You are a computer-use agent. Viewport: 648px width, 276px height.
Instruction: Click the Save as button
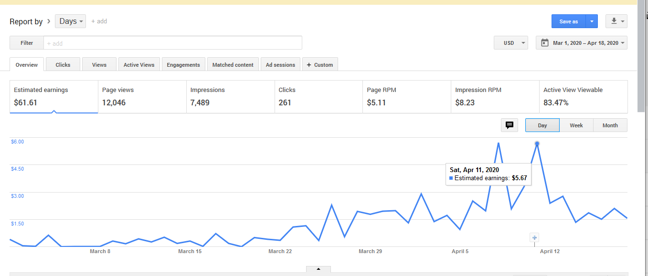(x=568, y=21)
